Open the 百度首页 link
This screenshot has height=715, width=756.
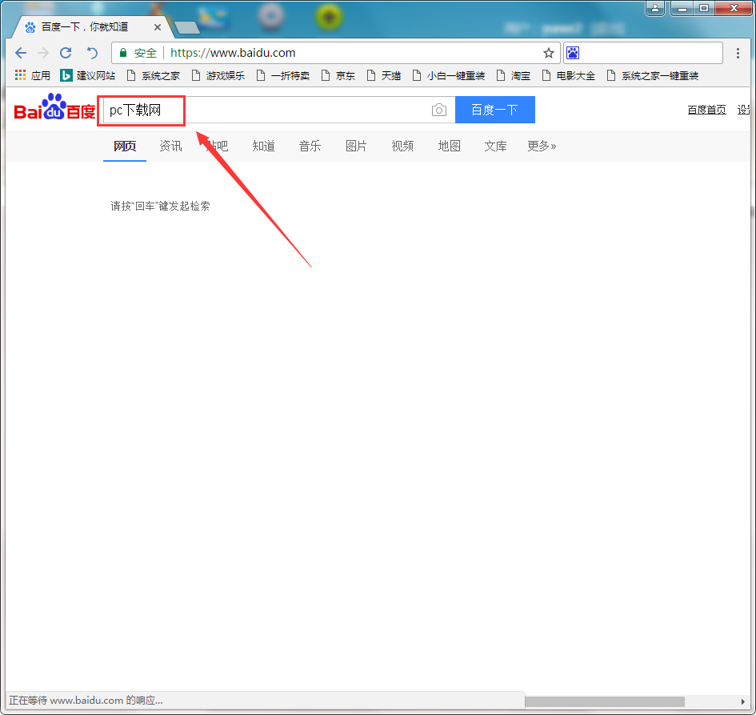(706, 110)
